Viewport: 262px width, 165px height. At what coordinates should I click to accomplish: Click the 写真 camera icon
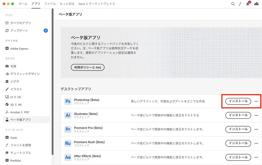click(7, 66)
